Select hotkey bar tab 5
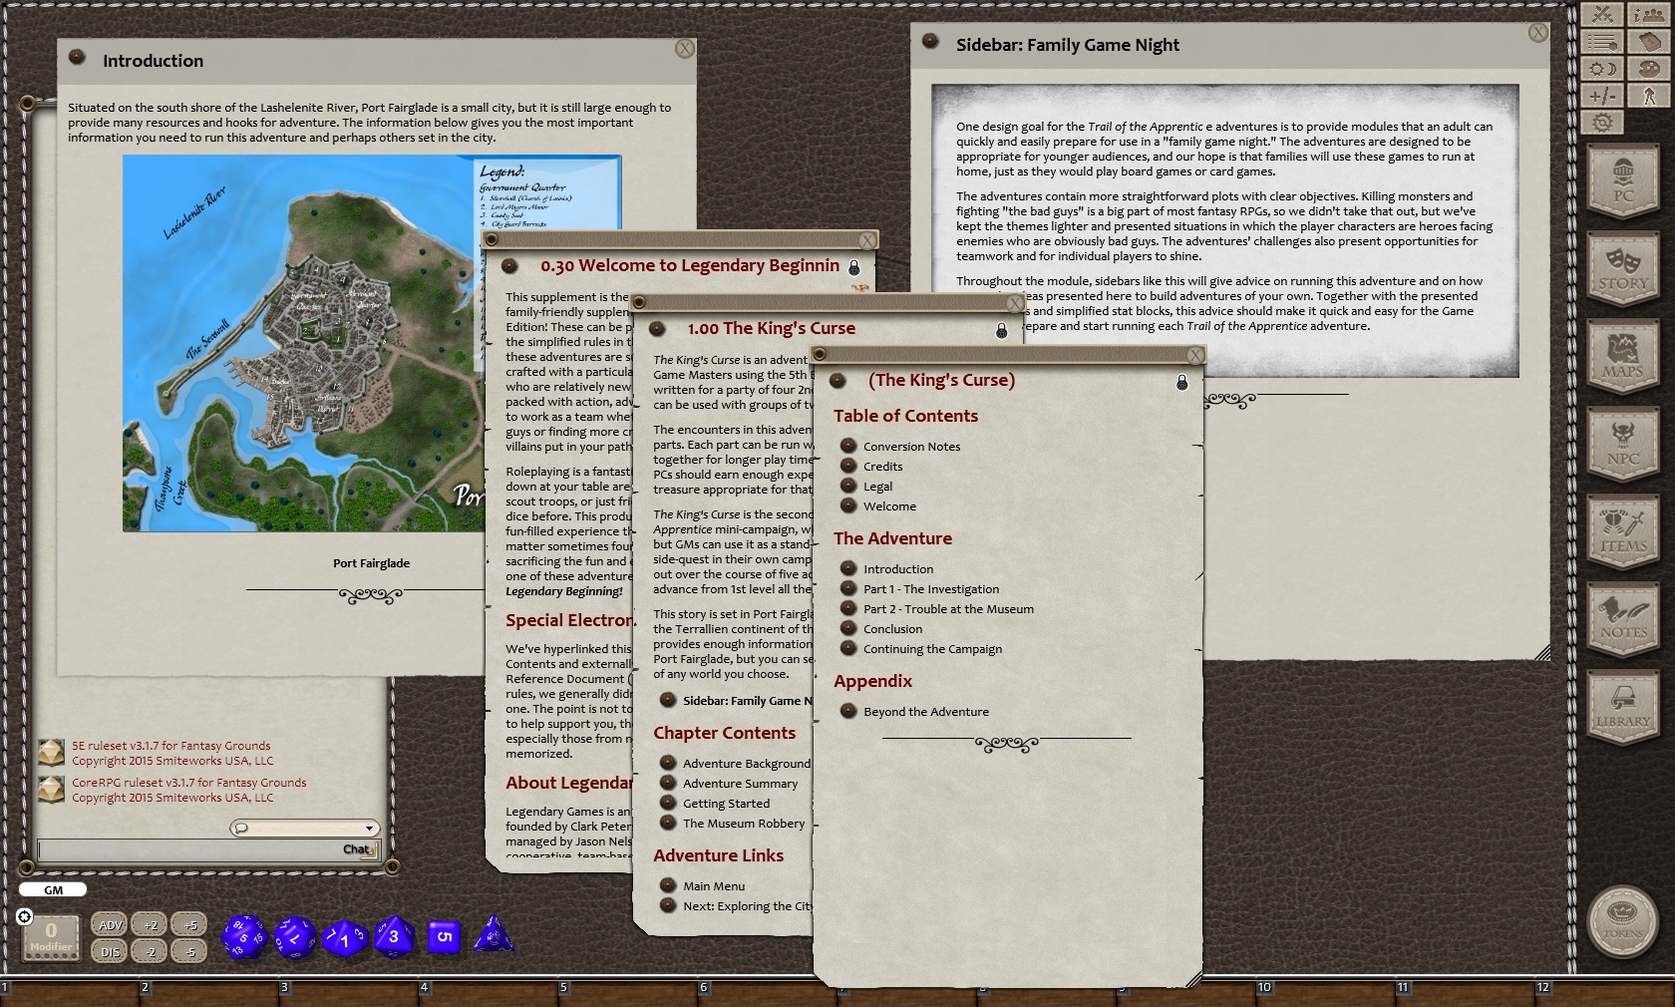Viewport: 1675px width, 1007px height. (563, 987)
